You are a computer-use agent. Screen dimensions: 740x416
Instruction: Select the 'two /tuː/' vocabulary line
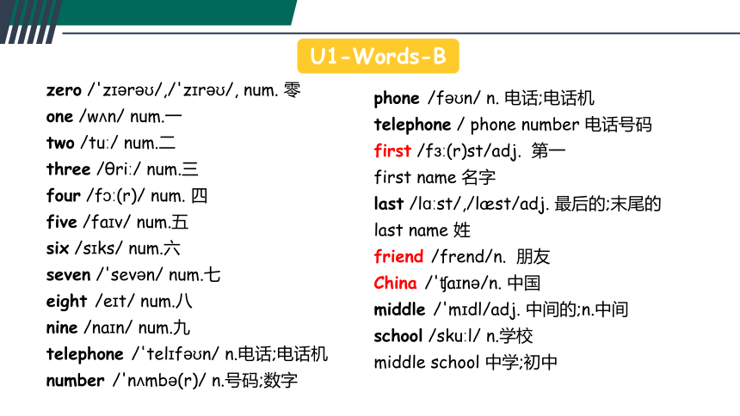pos(111,143)
